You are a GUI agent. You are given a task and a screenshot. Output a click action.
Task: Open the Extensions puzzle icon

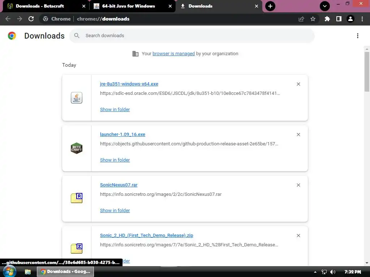327,19
